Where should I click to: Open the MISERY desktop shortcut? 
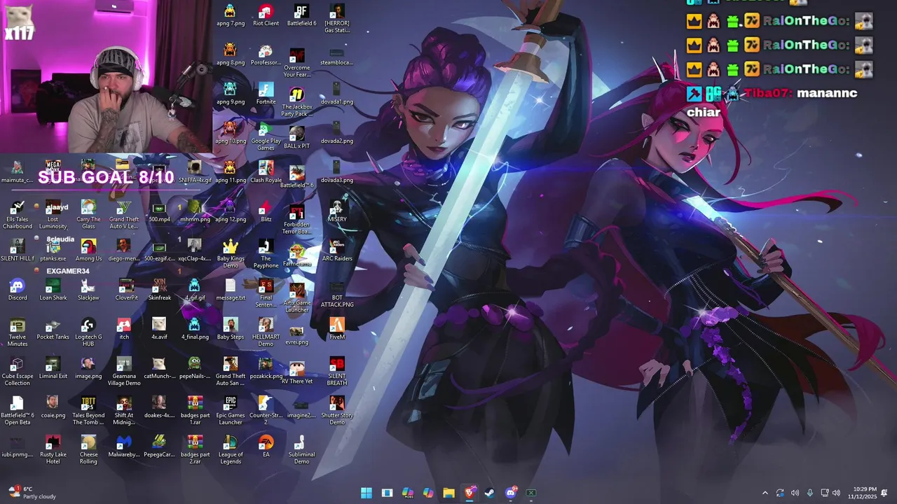pos(337,211)
